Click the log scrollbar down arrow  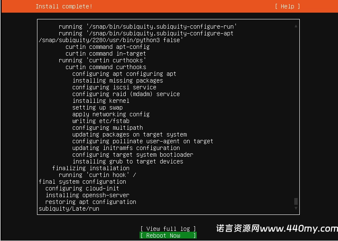[296, 208]
